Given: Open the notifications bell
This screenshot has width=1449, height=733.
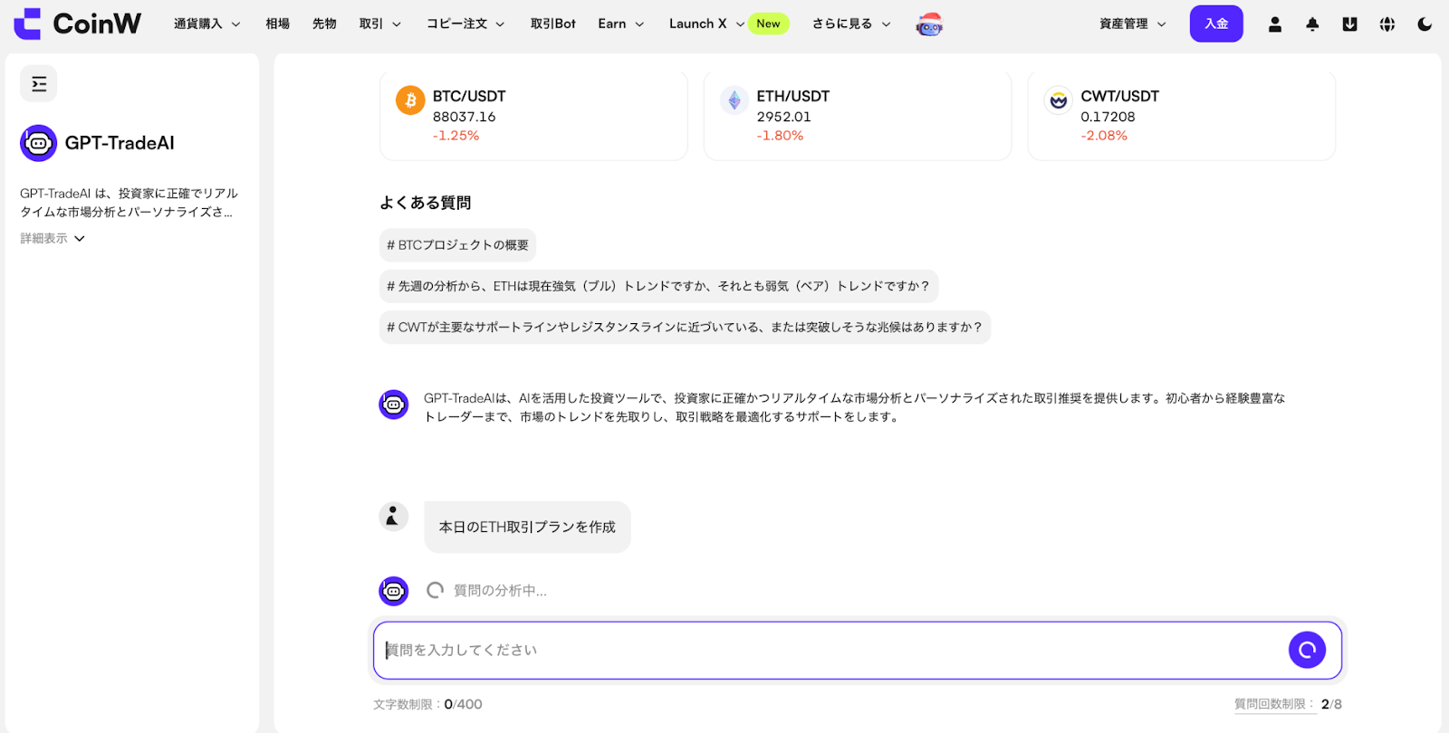Looking at the screenshot, I should [x=1312, y=24].
